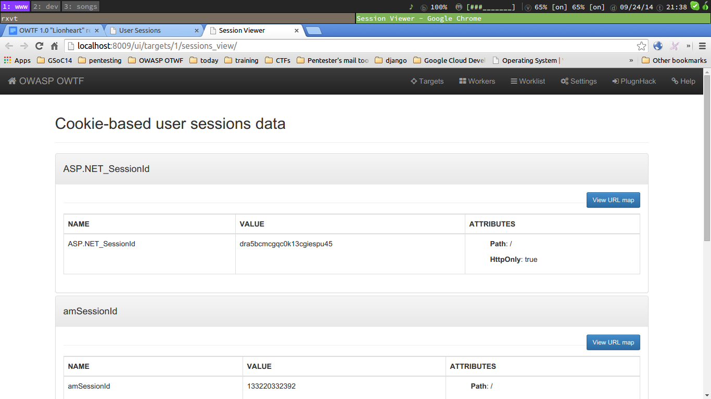
Task: Switch to workspace 1: www
Action: (x=15, y=7)
